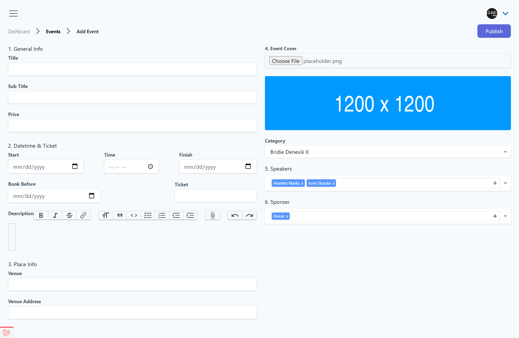Expand the Speakers multiselect chevron
Image resolution: width=519 pixels, height=338 pixels.
pyautogui.click(x=505, y=183)
